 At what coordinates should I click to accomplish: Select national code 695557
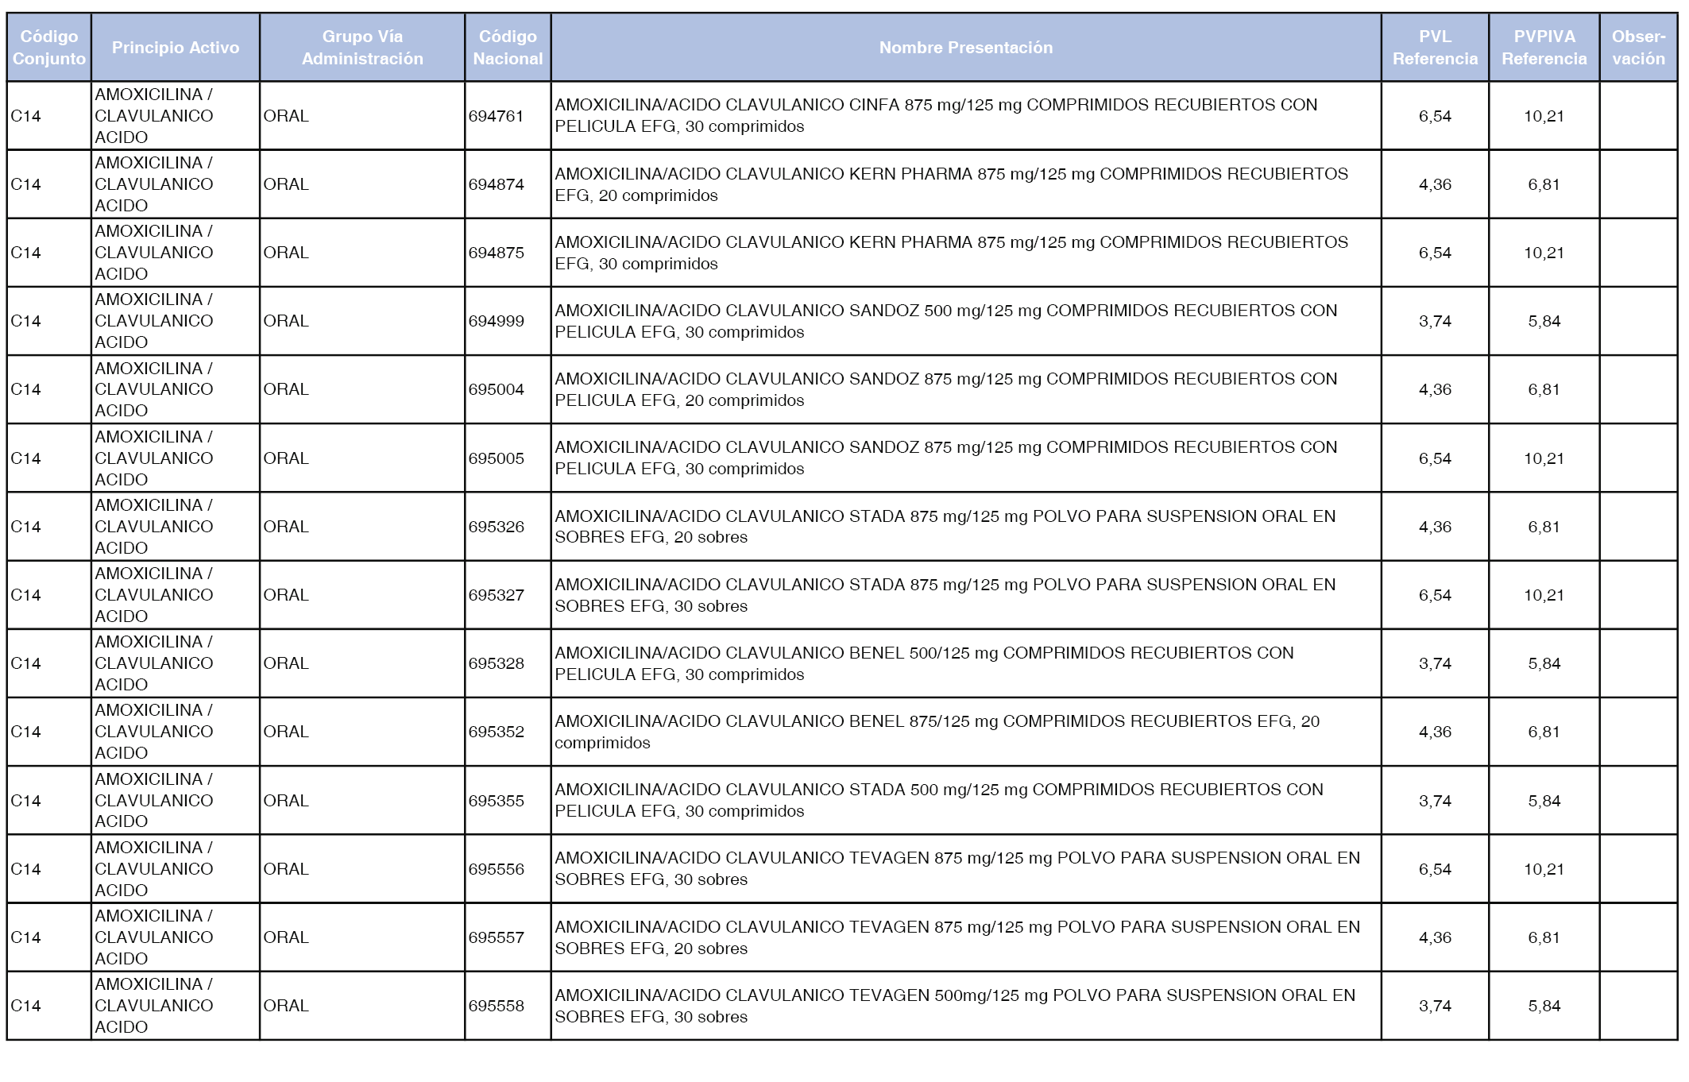[497, 937]
